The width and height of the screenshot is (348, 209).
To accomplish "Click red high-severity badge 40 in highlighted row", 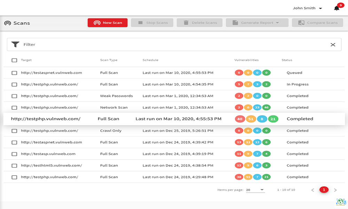I will point(240,119).
